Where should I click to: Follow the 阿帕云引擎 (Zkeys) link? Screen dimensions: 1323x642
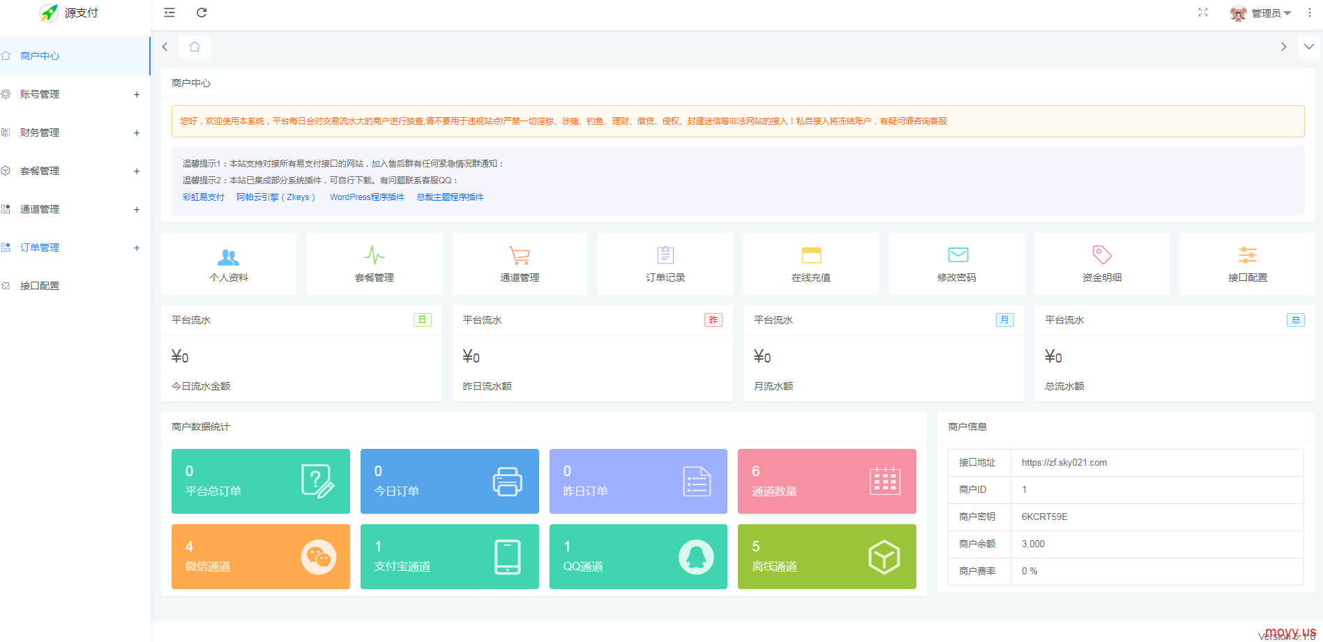coord(275,197)
